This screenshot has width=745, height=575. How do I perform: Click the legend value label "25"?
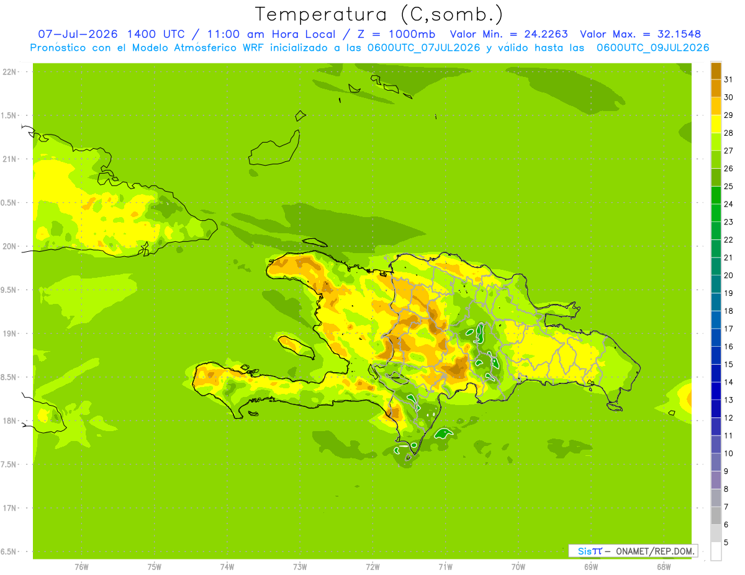pyautogui.click(x=729, y=186)
